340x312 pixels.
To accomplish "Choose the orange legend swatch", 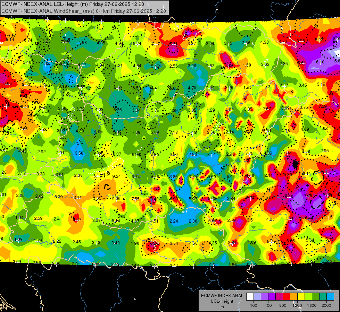I will [x=294, y=297].
